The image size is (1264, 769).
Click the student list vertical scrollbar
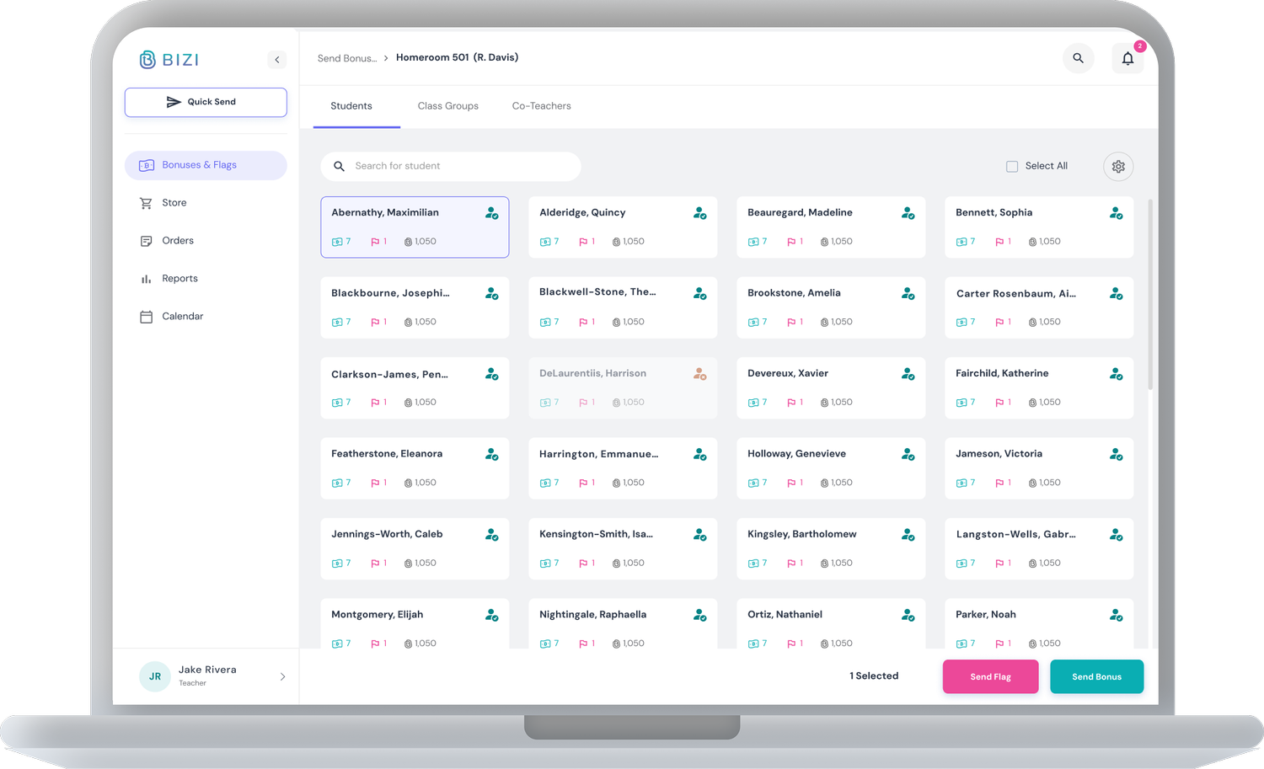click(1150, 295)
